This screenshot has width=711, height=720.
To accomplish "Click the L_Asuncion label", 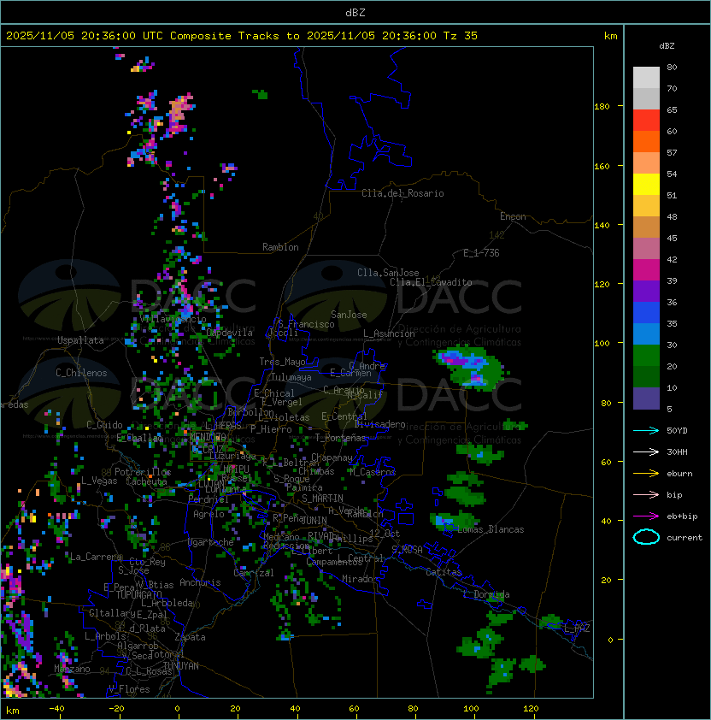I will [x=389, y=333].
